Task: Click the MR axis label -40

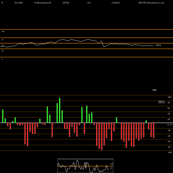Action: (x=169, y=136)
